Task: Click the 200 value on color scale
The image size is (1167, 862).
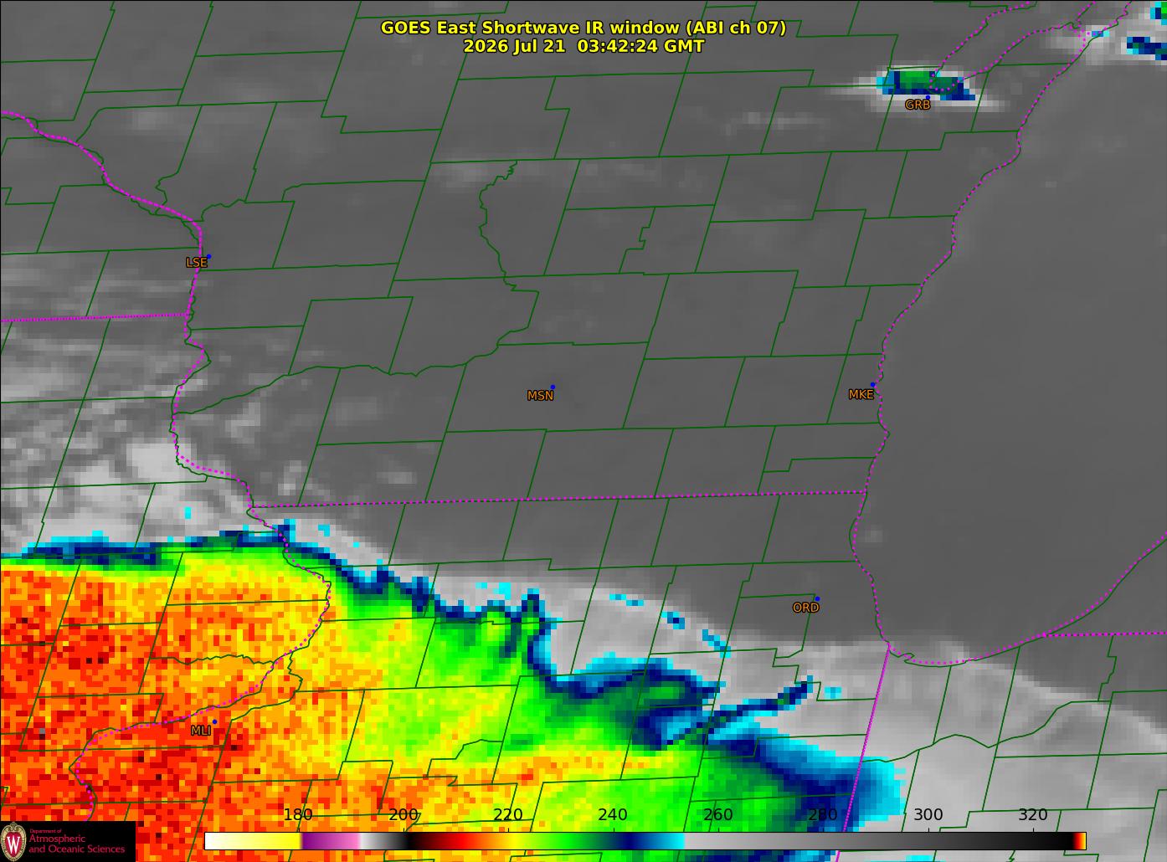Action: click(x=404, y=815)
